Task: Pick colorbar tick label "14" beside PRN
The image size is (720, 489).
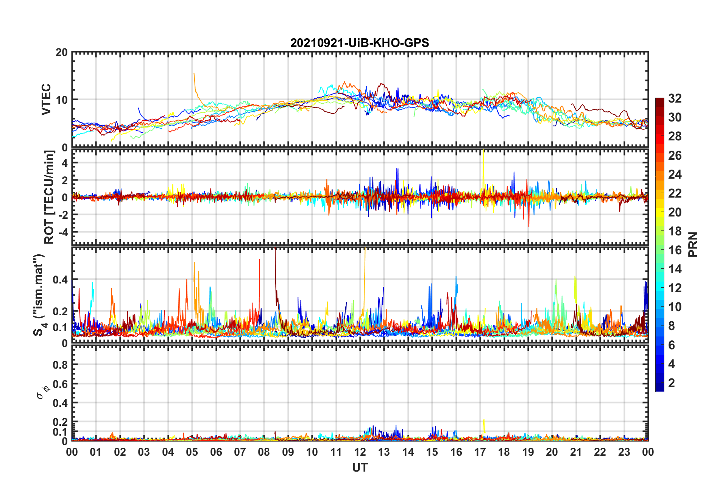Action: tap(675, 269)
